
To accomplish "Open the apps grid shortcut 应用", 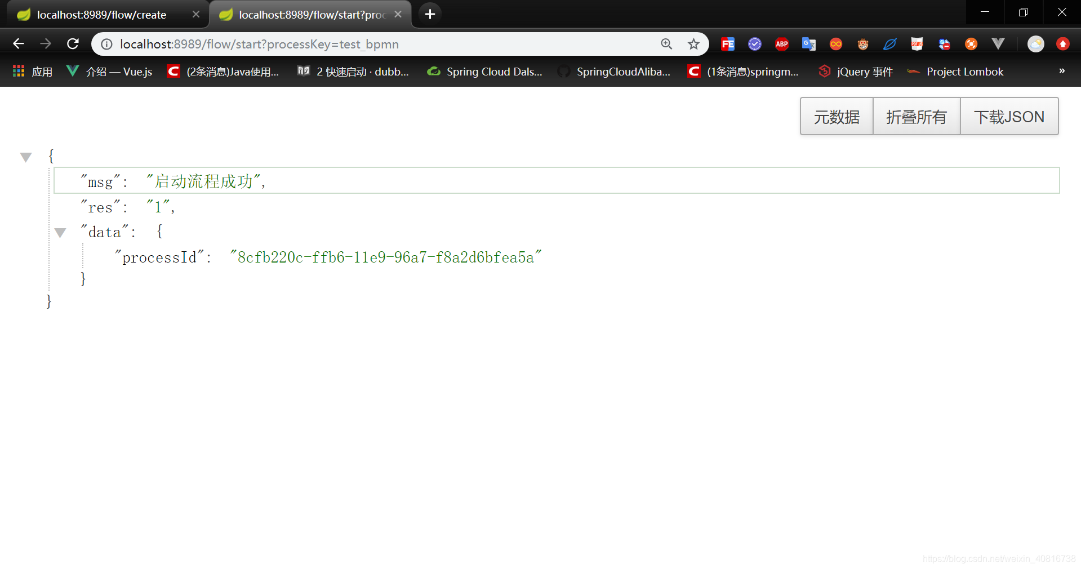I will click(33, 72).
